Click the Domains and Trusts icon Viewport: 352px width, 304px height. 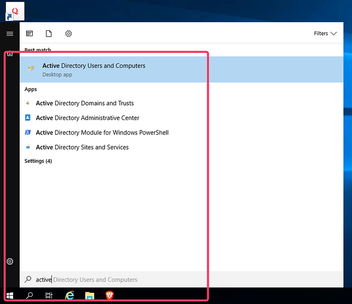point(28,103)
